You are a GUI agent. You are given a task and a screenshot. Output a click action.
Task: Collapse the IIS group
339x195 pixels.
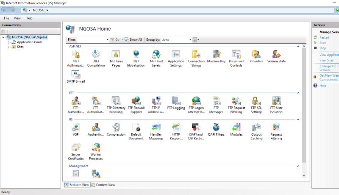(x=298, y=120)
